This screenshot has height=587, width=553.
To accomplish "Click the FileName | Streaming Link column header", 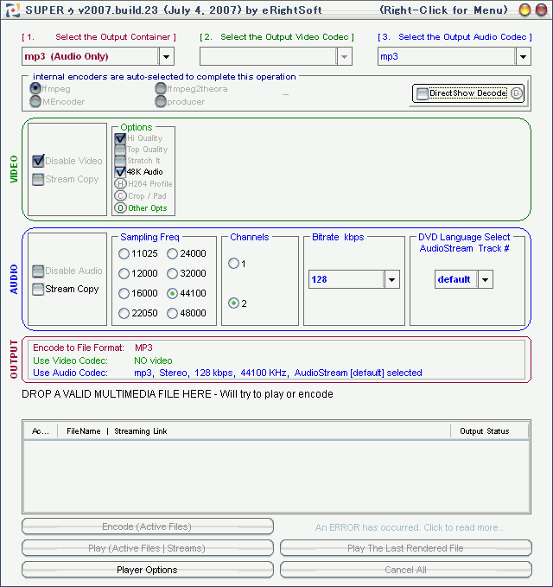I will [254, 431].
